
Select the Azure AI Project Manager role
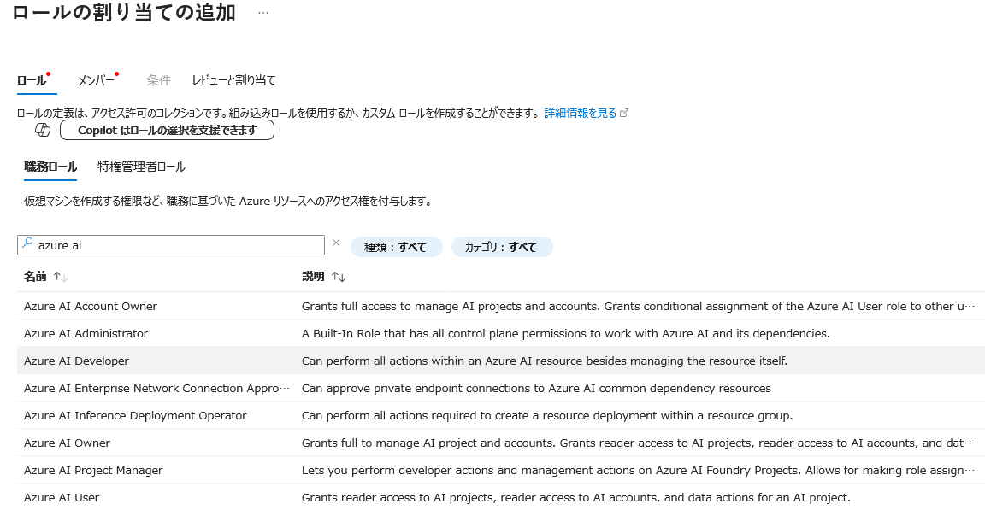tap(93, 470)
